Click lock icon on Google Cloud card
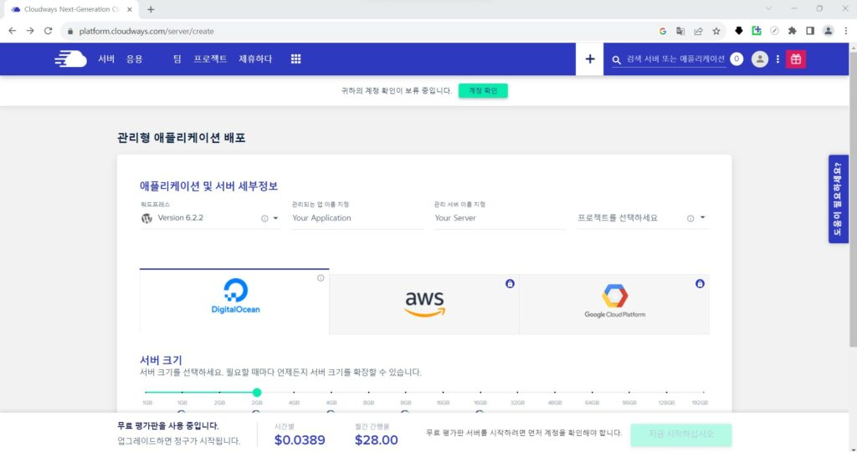Screen dimensions: 857x452 (700, 284)
